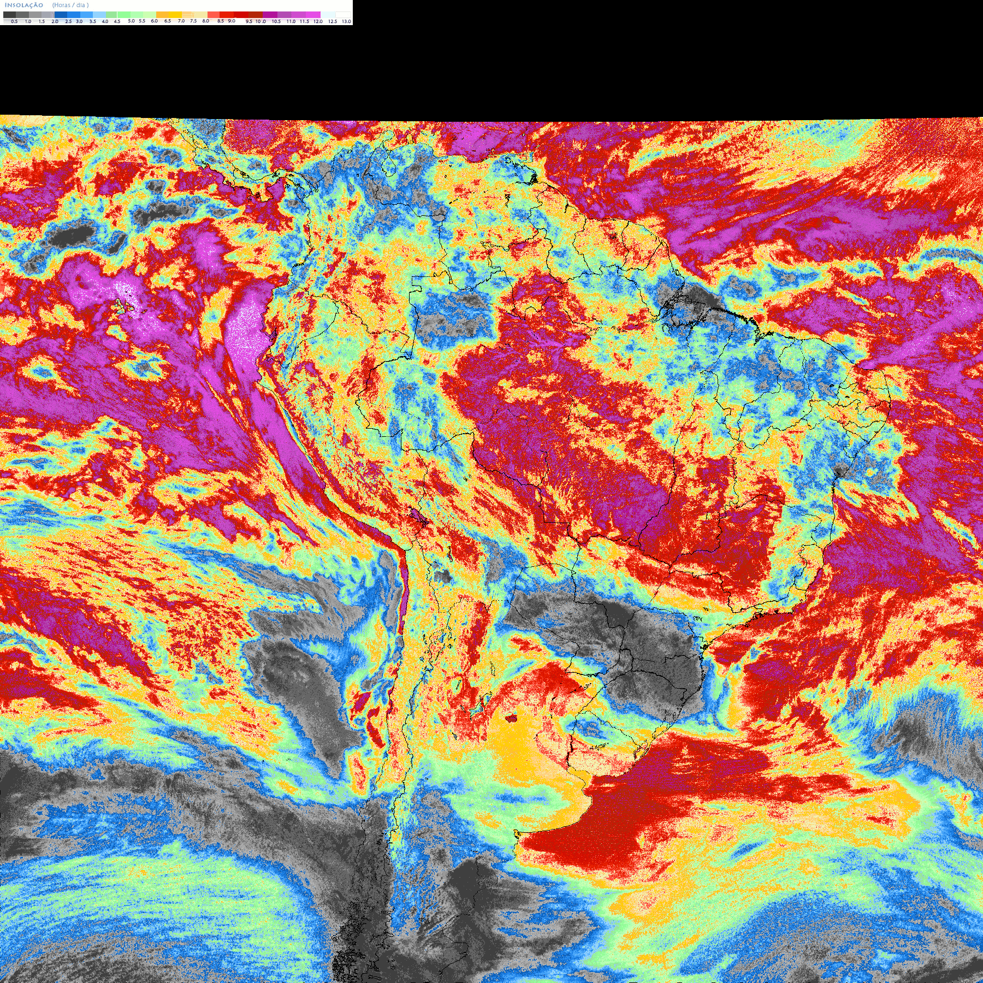Pick the orange swatch for 6.5 hours
The width and height of the screenshot is (983, 983).
[x=162, y=15]
